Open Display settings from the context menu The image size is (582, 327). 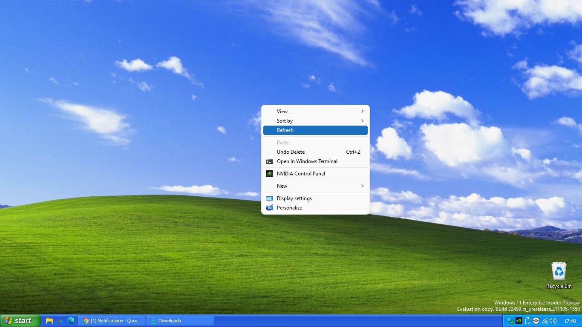click(315, 198)
